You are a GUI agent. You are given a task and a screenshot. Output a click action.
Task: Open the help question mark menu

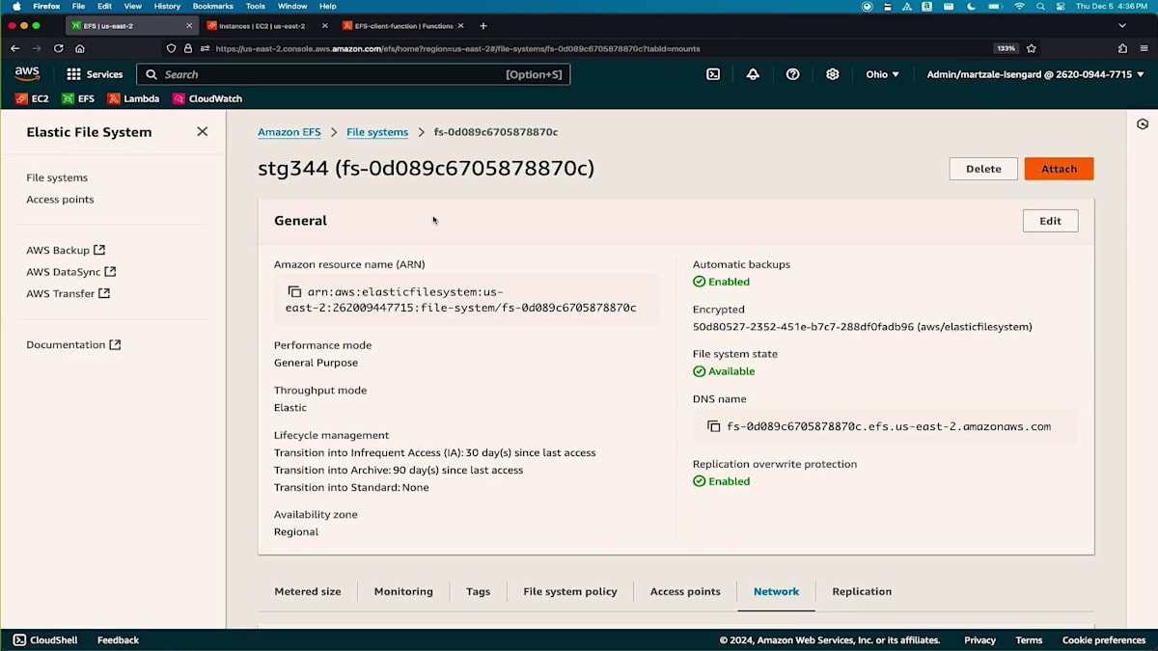(x=793, y=74)
